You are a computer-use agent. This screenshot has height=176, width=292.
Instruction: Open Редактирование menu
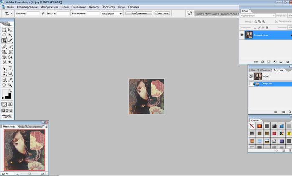coord(27,7)
